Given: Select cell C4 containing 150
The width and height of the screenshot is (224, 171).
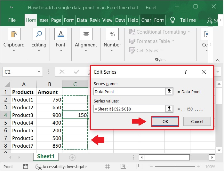Looking at the screenshot, I should pyautogui.click(x=75, y=115).
